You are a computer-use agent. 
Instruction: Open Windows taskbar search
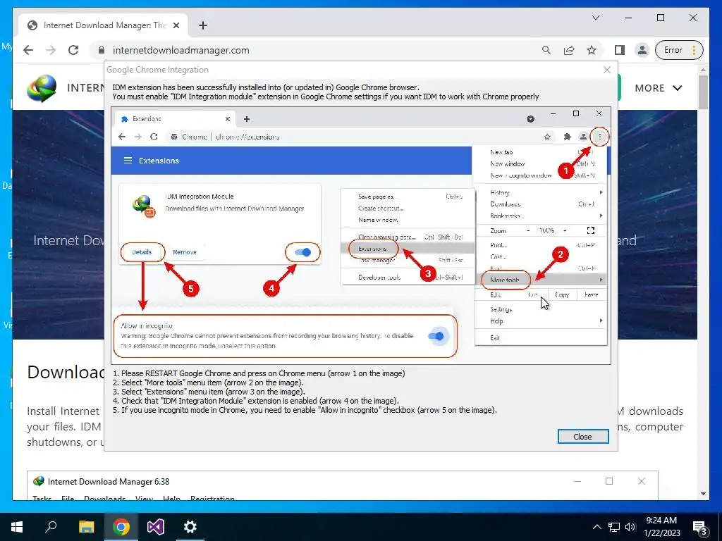[51, 527]
